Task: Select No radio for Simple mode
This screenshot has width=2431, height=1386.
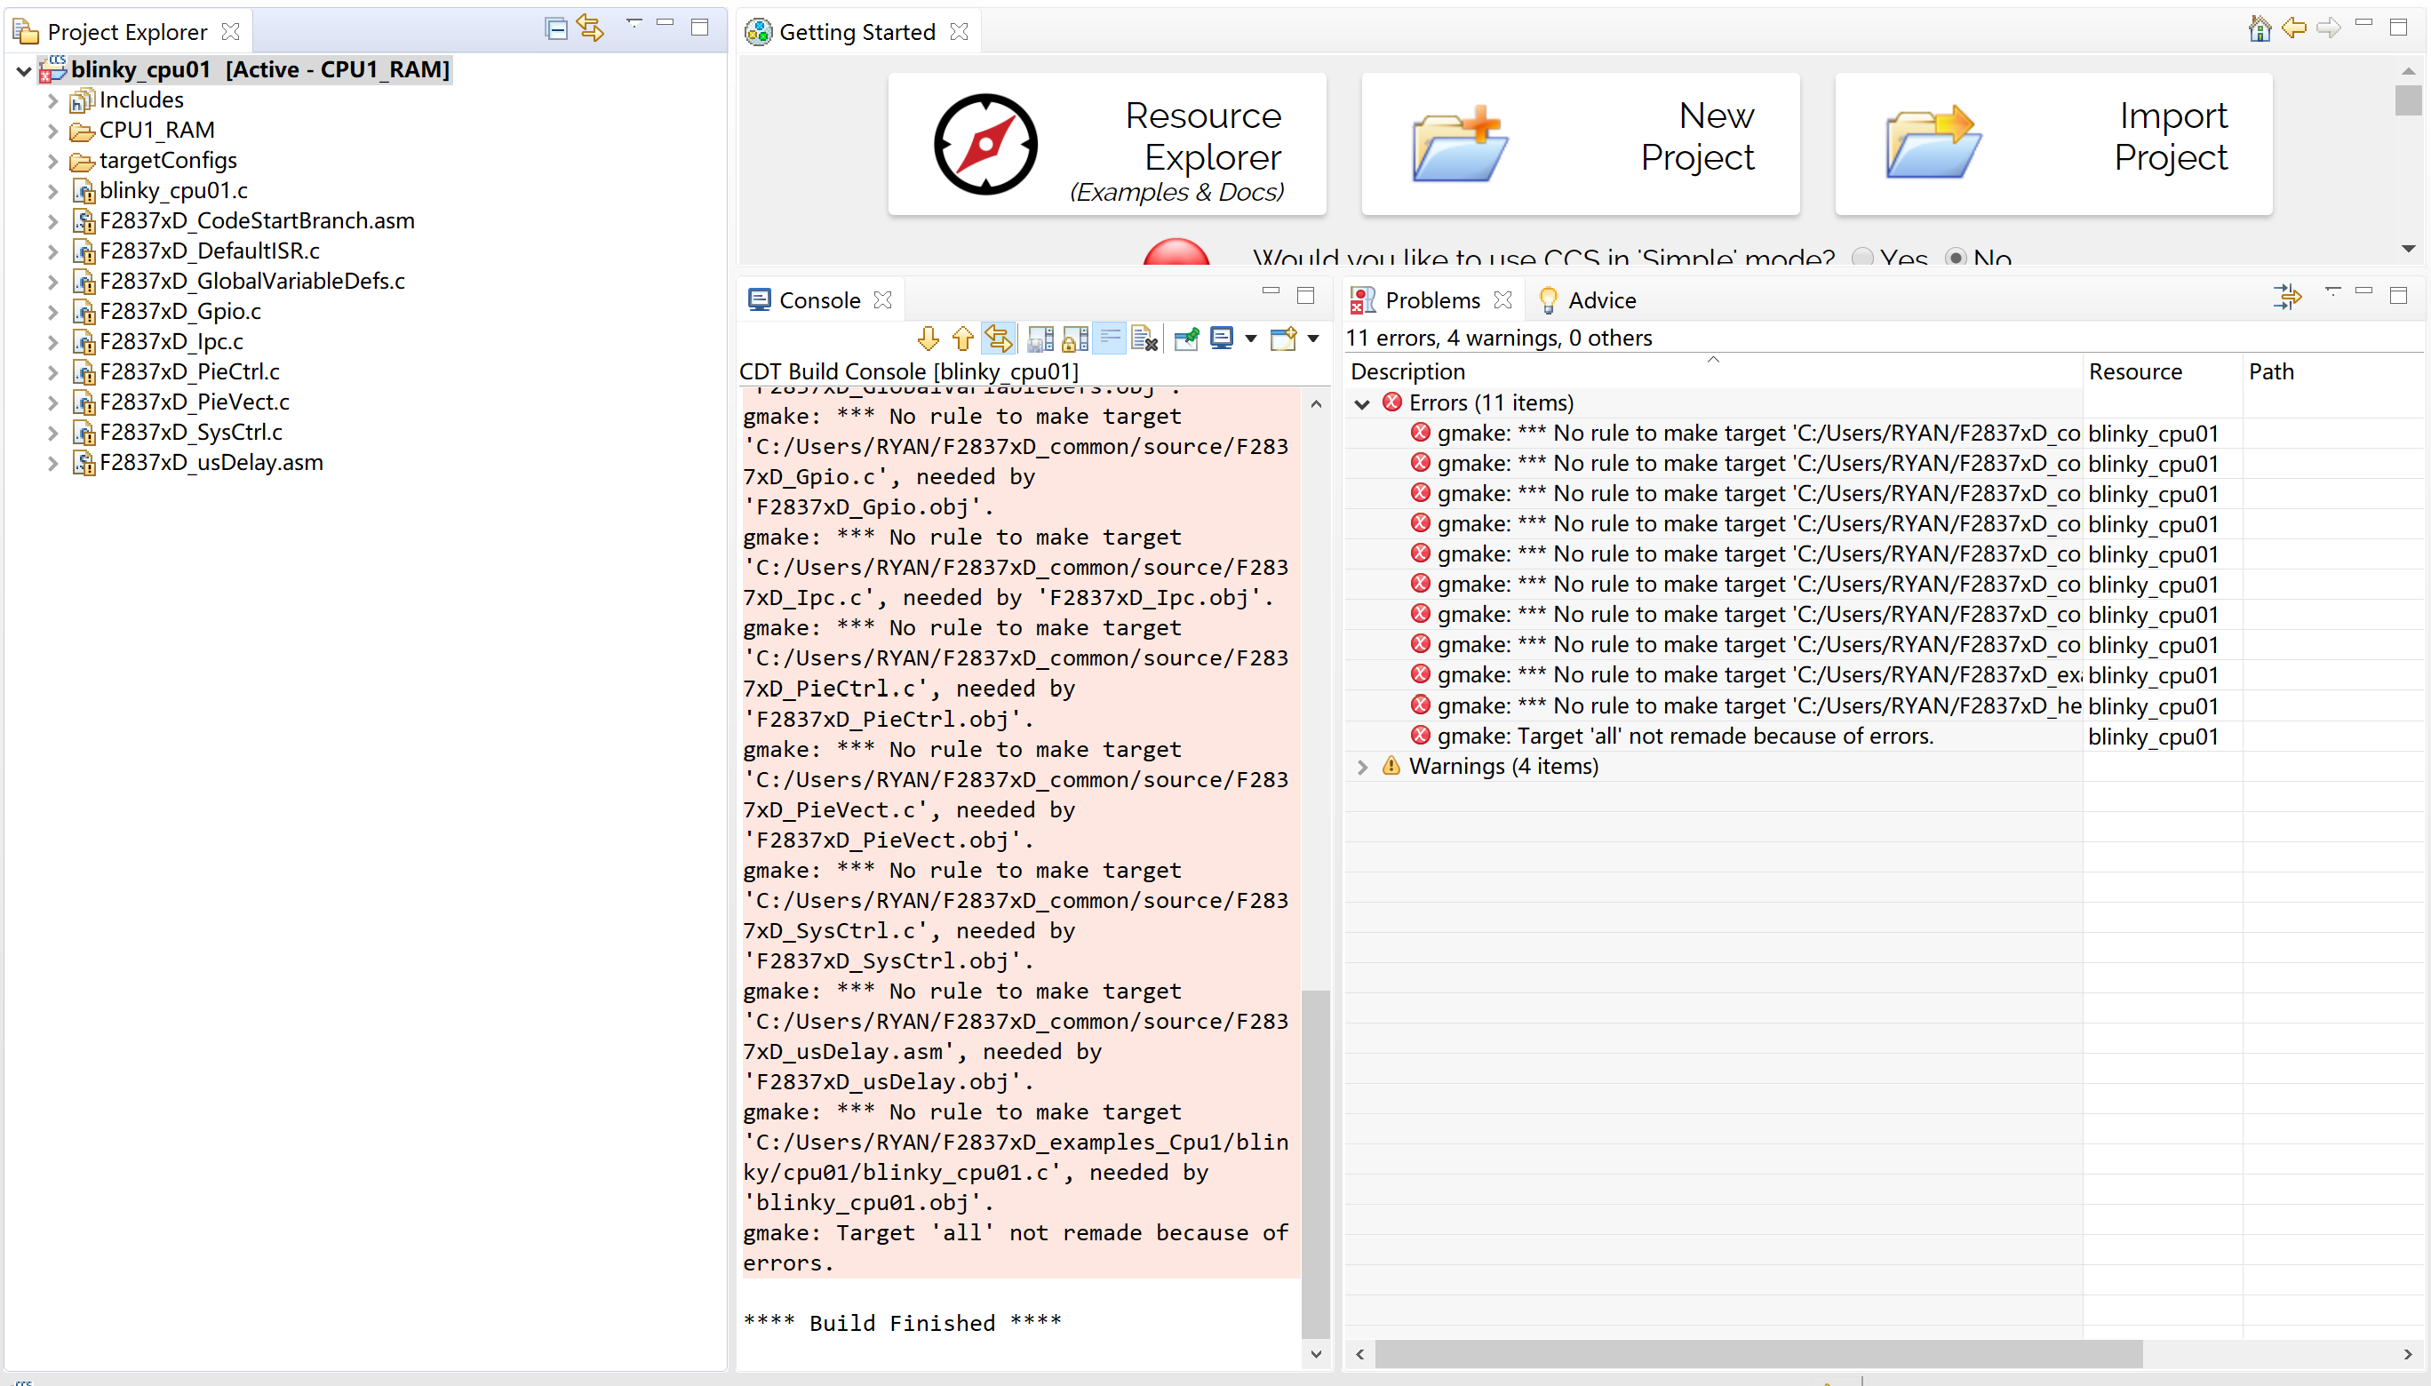Action: tap(1955, 257)
